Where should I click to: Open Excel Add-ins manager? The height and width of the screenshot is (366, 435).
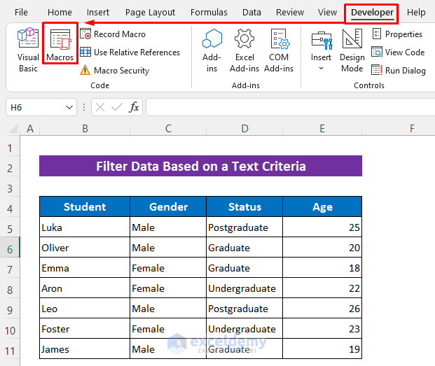pyautogui.click(x=244, y=50)
